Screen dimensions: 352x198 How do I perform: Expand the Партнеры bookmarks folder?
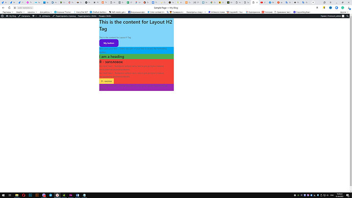click(8, 12)
